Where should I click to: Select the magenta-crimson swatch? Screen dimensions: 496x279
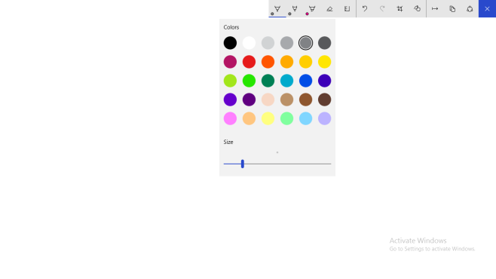[230, 62]
